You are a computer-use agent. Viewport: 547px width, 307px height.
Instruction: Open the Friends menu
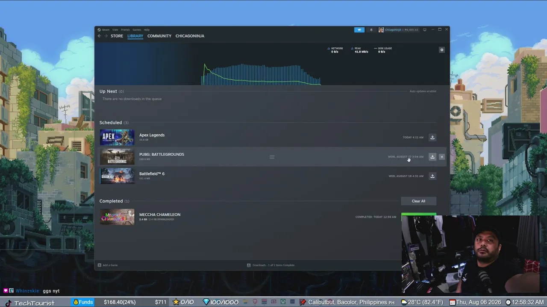125,30
